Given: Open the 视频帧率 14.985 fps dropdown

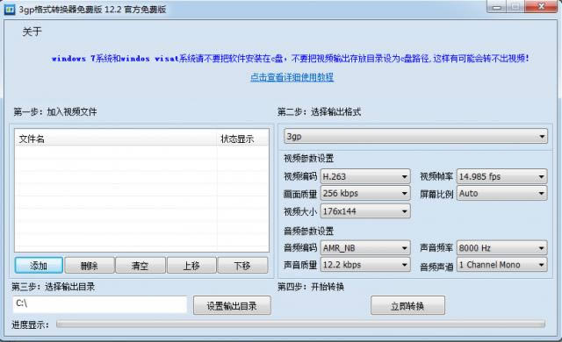Looking at the screenshot, I should (x=501, y=176).
